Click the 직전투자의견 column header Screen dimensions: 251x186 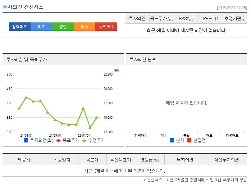(226, 160)
